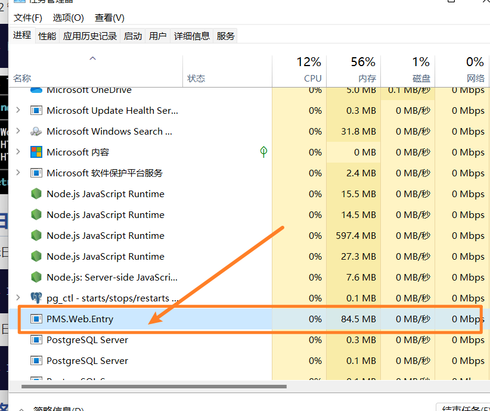Click the PostgreSQL Server icon using 0.3 MB

click(36, 340)
